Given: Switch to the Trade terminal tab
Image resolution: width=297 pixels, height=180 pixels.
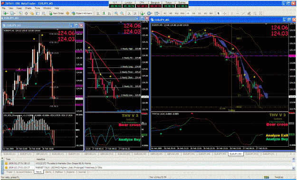Looking at the screenshot, I should coord(9,172).
